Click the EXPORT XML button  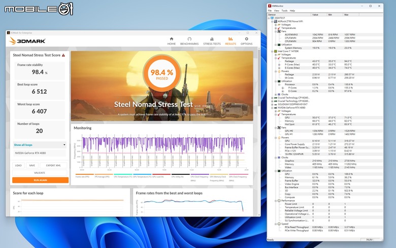pyautogui.click(x=53, y=165)
